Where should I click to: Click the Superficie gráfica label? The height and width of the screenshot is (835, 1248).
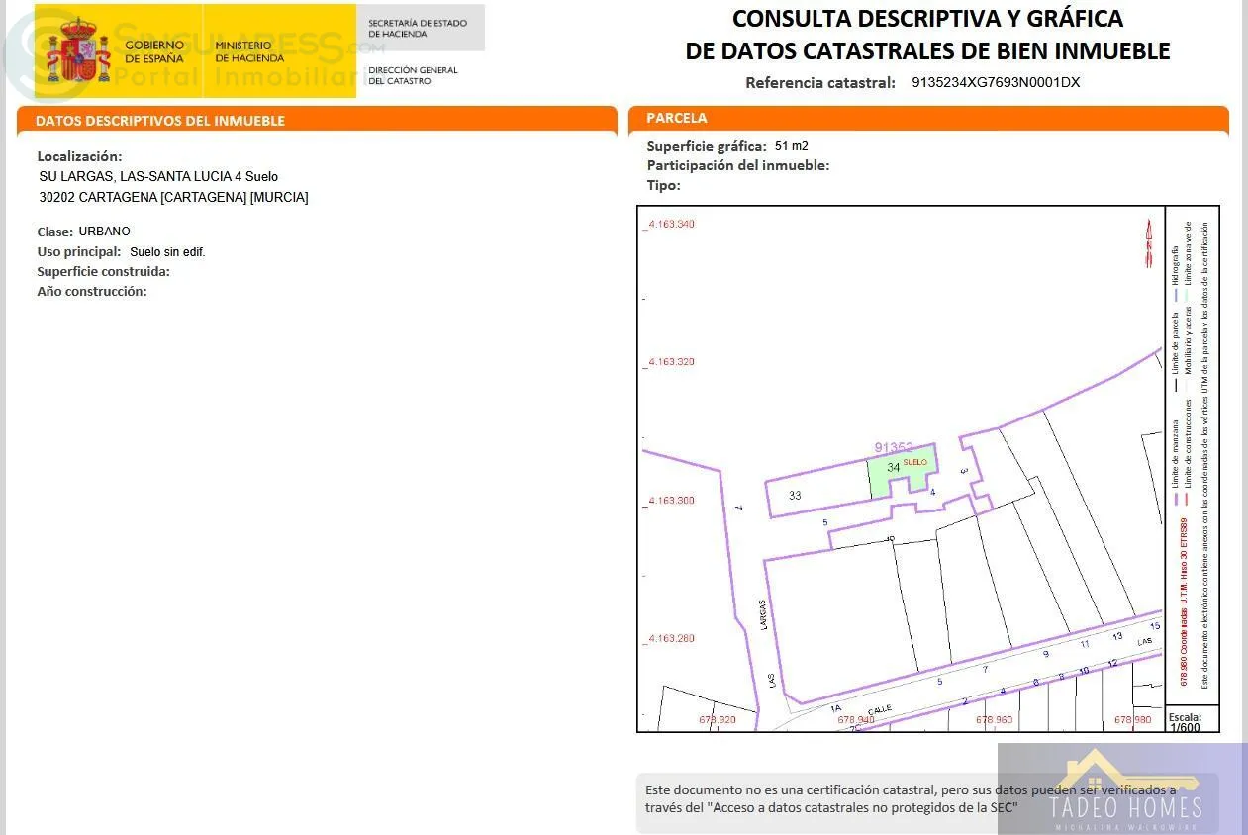708,146
